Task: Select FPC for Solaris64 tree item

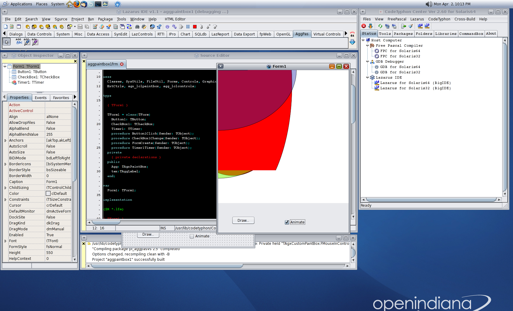Action: click(x=400, y=51)
